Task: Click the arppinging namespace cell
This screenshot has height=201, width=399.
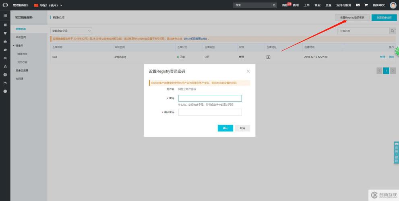Action: (120, 57)
